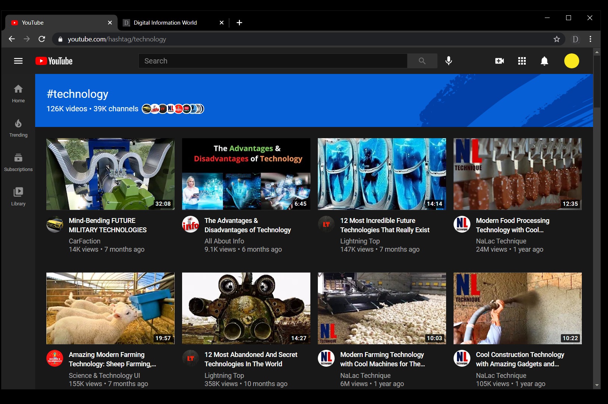View notifications via the bell icon

click(x=544, y=61)
